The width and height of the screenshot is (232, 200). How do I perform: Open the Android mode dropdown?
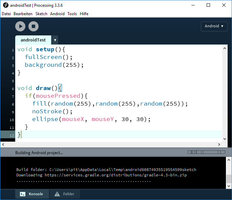pos(214,26)
